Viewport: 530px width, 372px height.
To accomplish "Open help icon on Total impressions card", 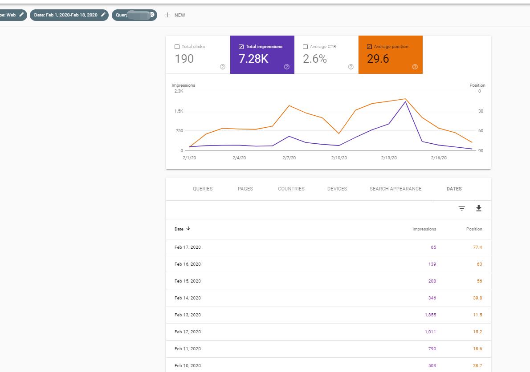I will [287, 67].
